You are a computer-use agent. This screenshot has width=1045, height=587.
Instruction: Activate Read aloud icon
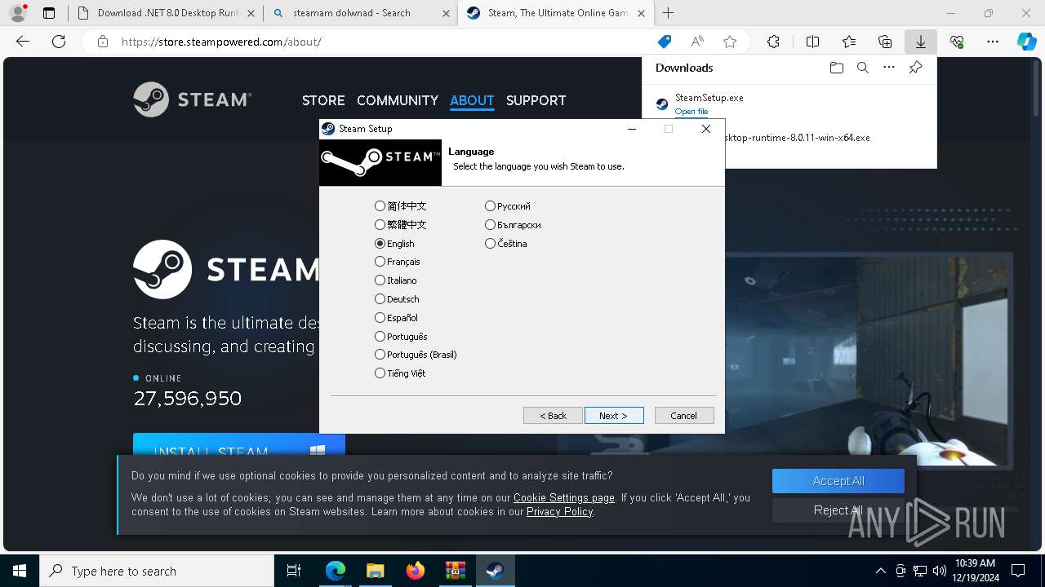697,42
